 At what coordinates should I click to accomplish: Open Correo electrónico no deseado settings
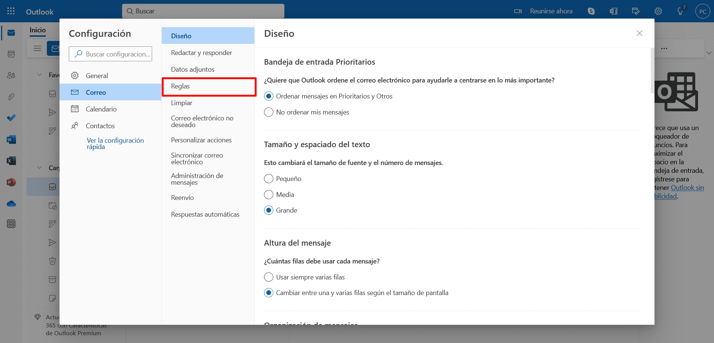[208, 122]
